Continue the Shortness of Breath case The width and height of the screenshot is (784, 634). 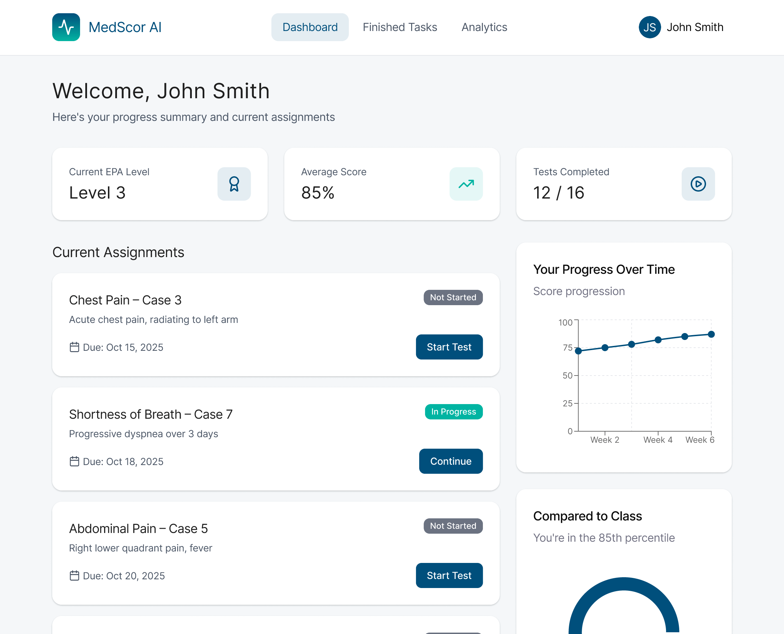[x=451, y=461]
